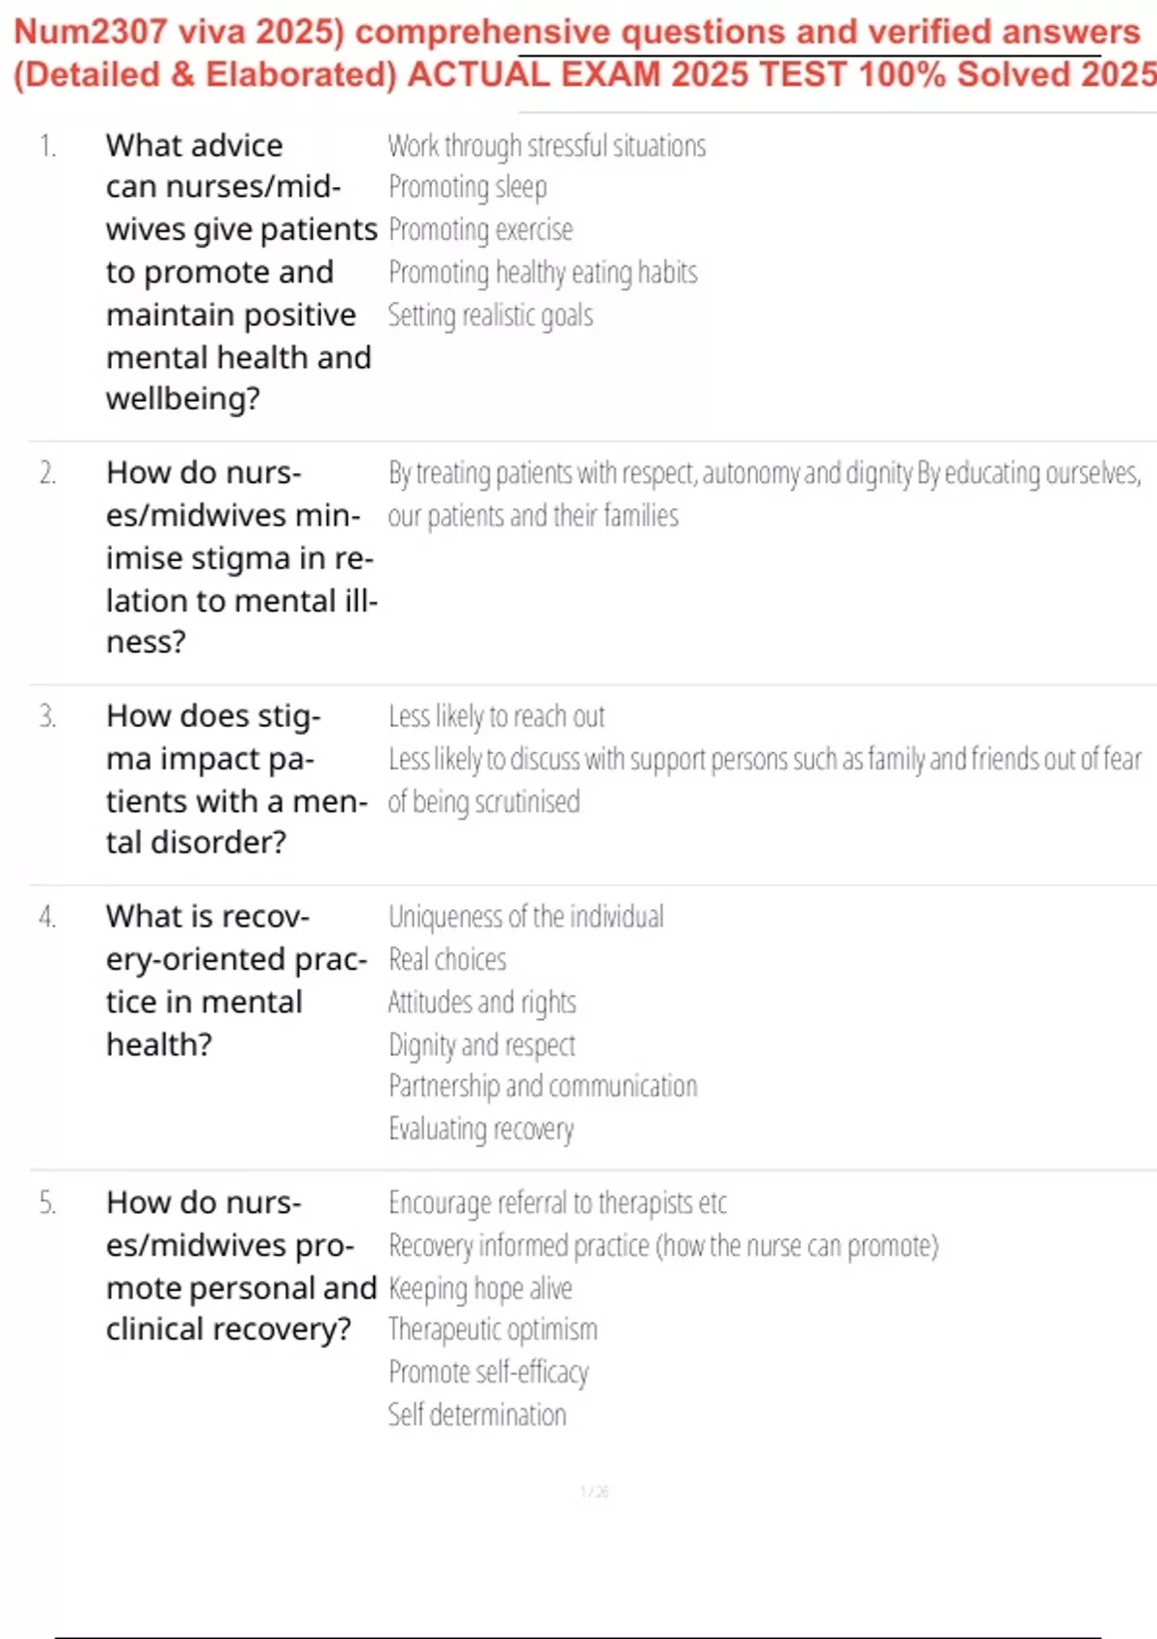The width and height of the screenshot is (1157, 1639).
Task: Click the "Self determination" answer text
Action: pos(477,1415)
